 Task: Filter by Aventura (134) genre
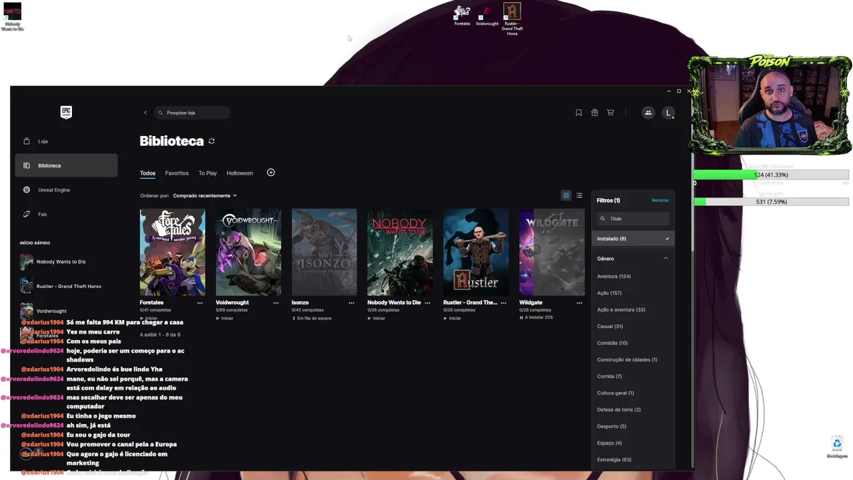(614, 276)
